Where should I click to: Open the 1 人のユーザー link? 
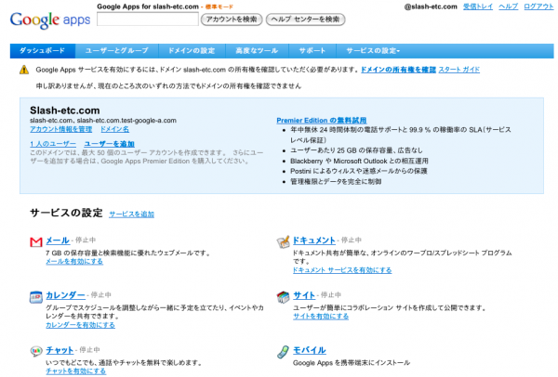click(x=53, y=144)
